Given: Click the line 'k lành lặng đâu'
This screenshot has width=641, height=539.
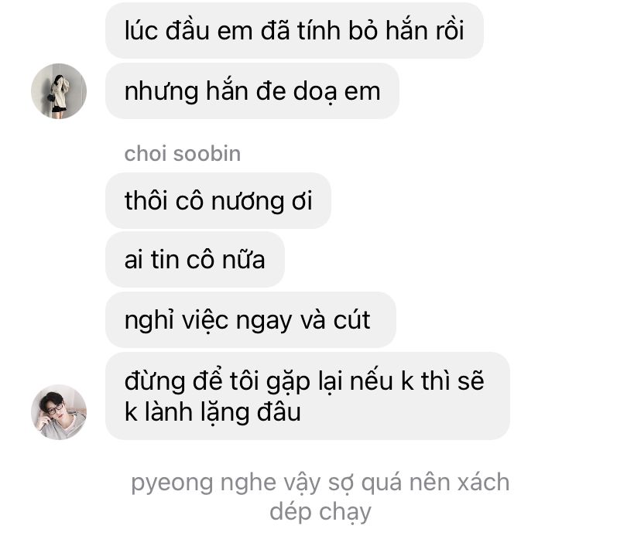Looking at the screenshot, I should 213,412.
